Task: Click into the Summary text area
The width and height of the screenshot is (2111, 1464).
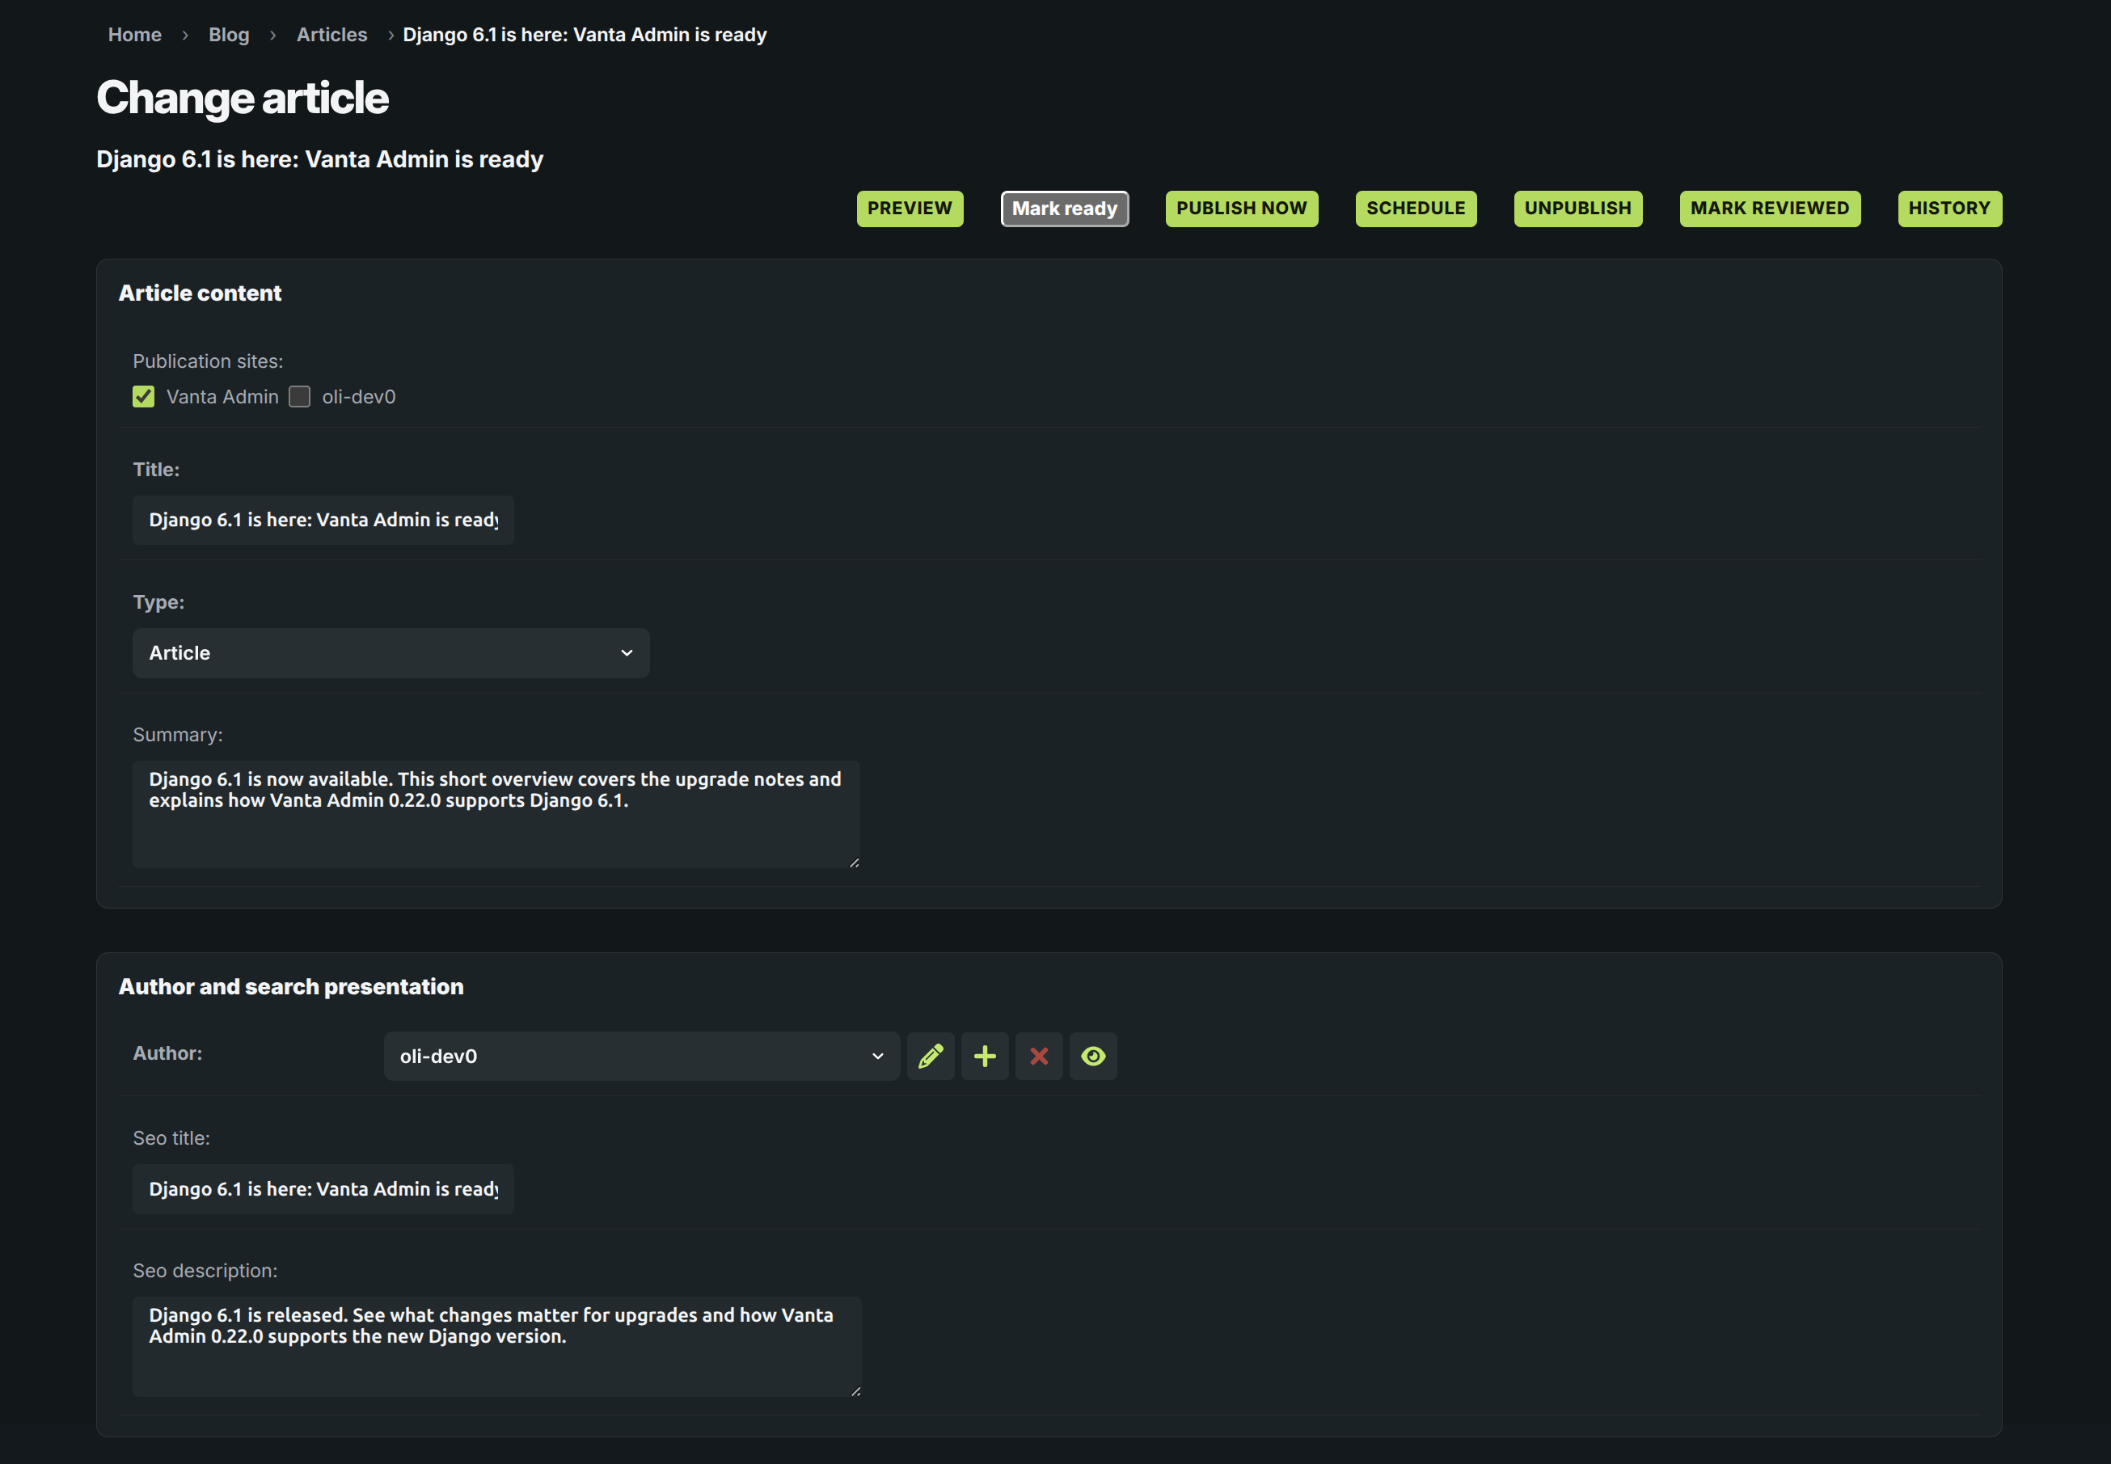Action: (496, 813)
